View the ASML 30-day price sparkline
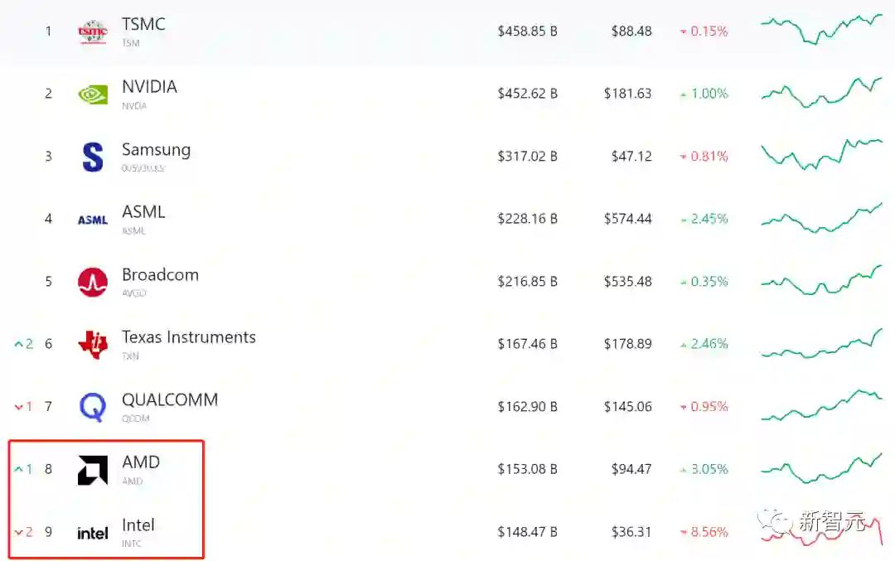This screenshot has height=561, width=895. (x=821, y=218)
